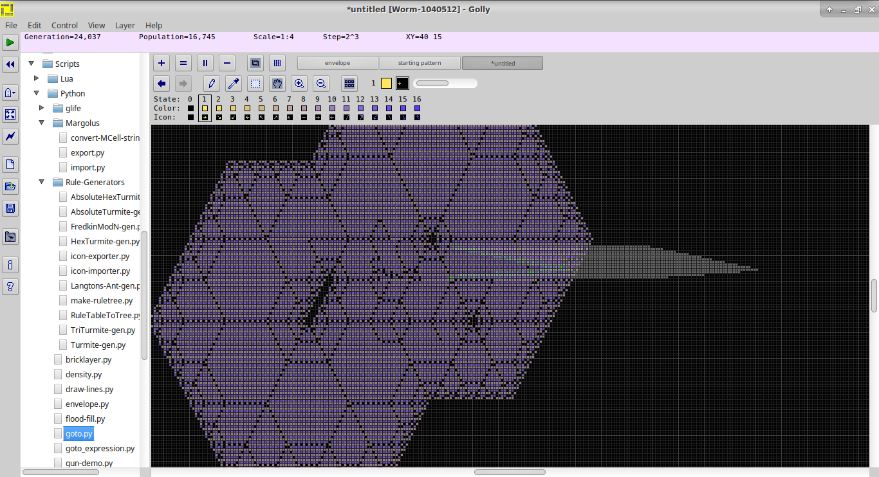Toggle the all-states palette display
879x477 pixels.
click(349, 84)
